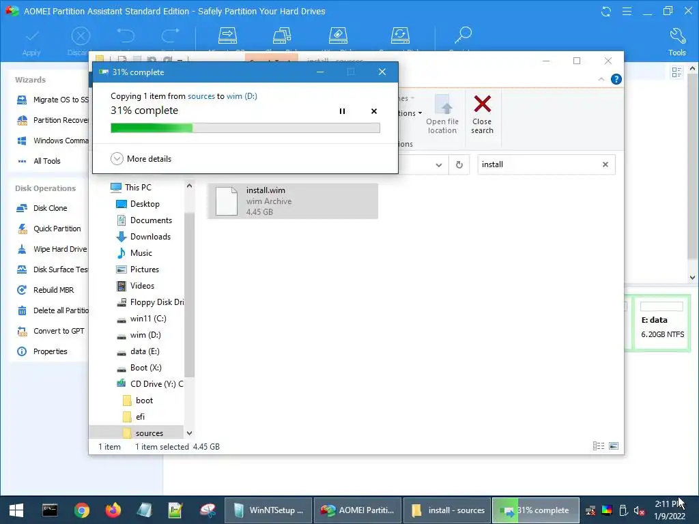
Task: Open disk Properties in AOMEI sidebar
Action: [42, 351]
